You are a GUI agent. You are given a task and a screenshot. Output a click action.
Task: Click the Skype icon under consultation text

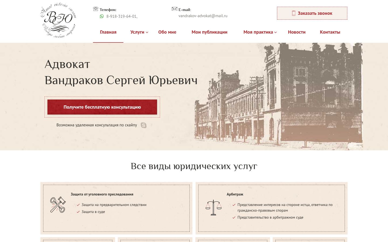click(144, 125)
